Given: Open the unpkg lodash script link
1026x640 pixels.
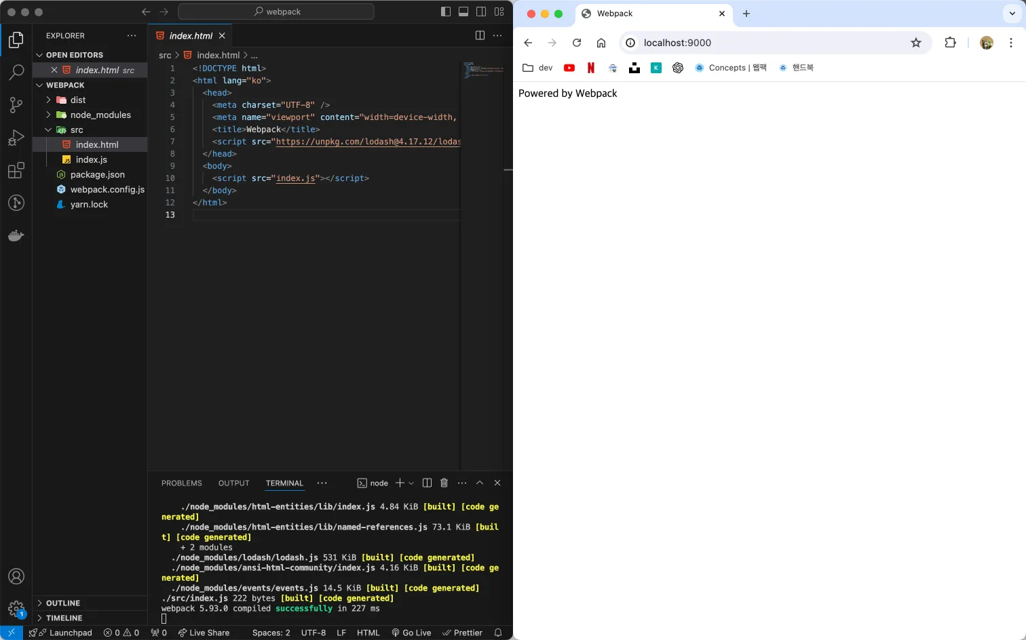Looking at the screenshot, I should coord(368,142).
